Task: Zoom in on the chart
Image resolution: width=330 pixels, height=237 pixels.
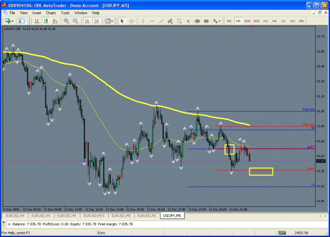Action: (x=67, y=21)
